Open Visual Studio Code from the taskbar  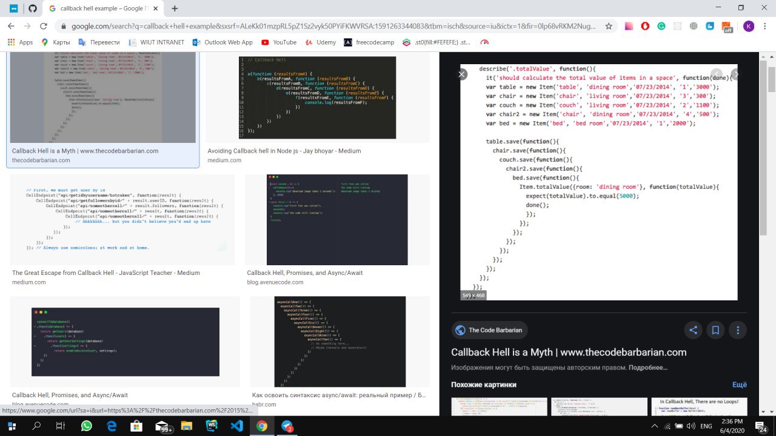[x=237, y=426]
